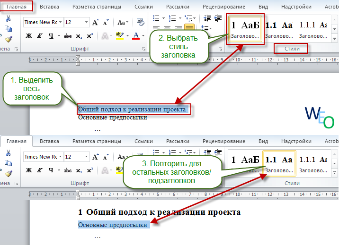Open the Вставка tab in the top ribbon
339x245 pixels.
pyautogui.click(x=49, y=7)
